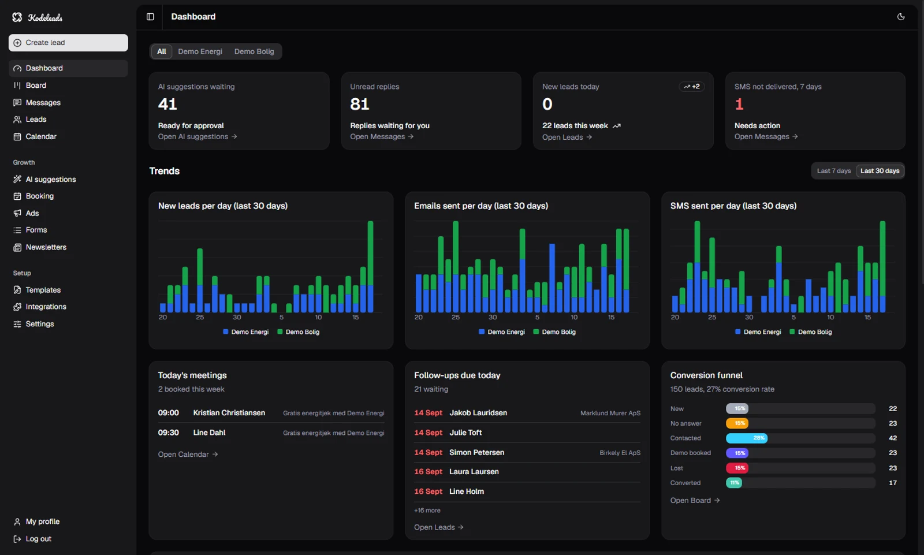
Task: Click the AI suggestions wand icon
Action: (17, 180)
